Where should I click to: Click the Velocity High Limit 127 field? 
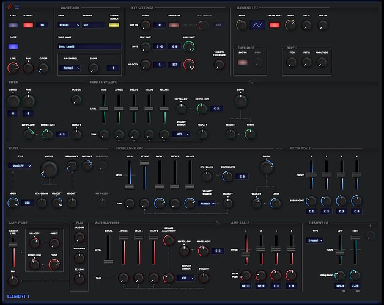(175, 65)
